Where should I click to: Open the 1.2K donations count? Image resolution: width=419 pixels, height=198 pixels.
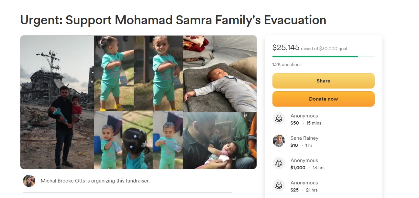287,64
